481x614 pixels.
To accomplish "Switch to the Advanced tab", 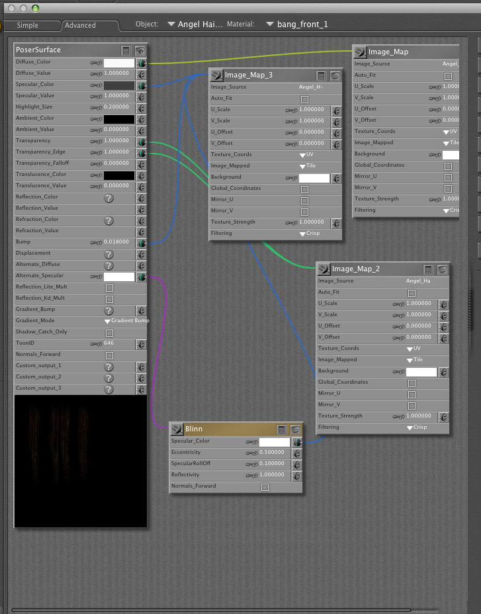I will pos(80,25).
